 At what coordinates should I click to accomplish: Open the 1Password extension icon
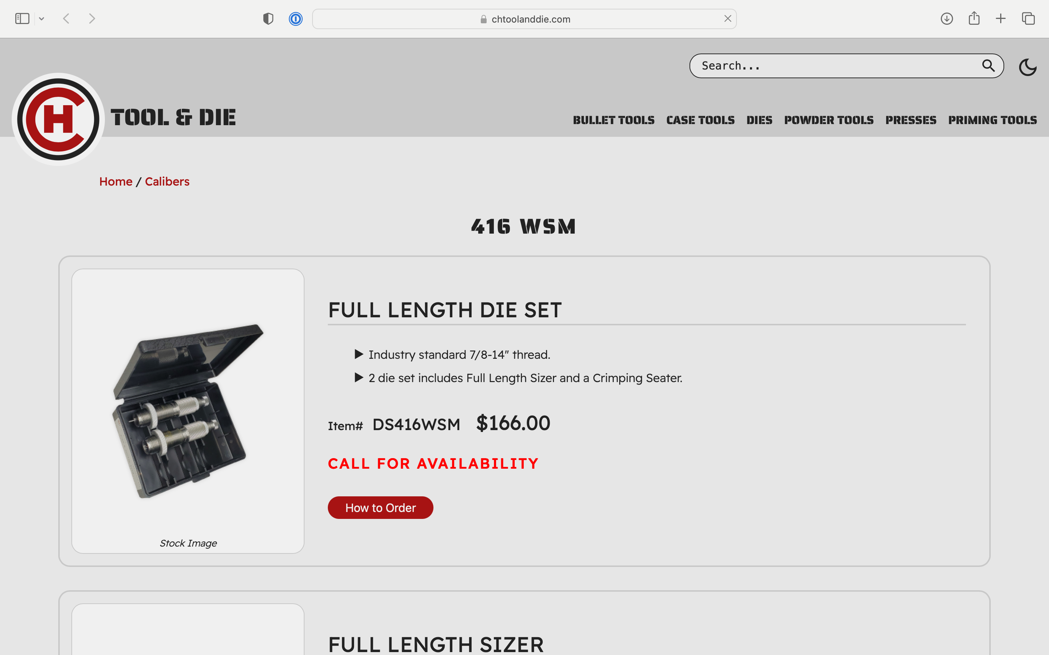pyautogui.click(x=296, y=19)
